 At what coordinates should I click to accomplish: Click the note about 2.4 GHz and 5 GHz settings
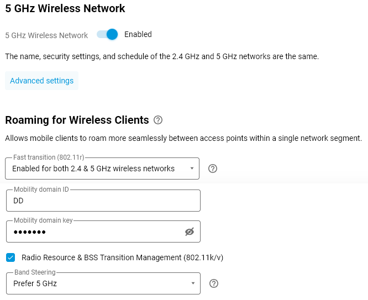pos(161,56)
